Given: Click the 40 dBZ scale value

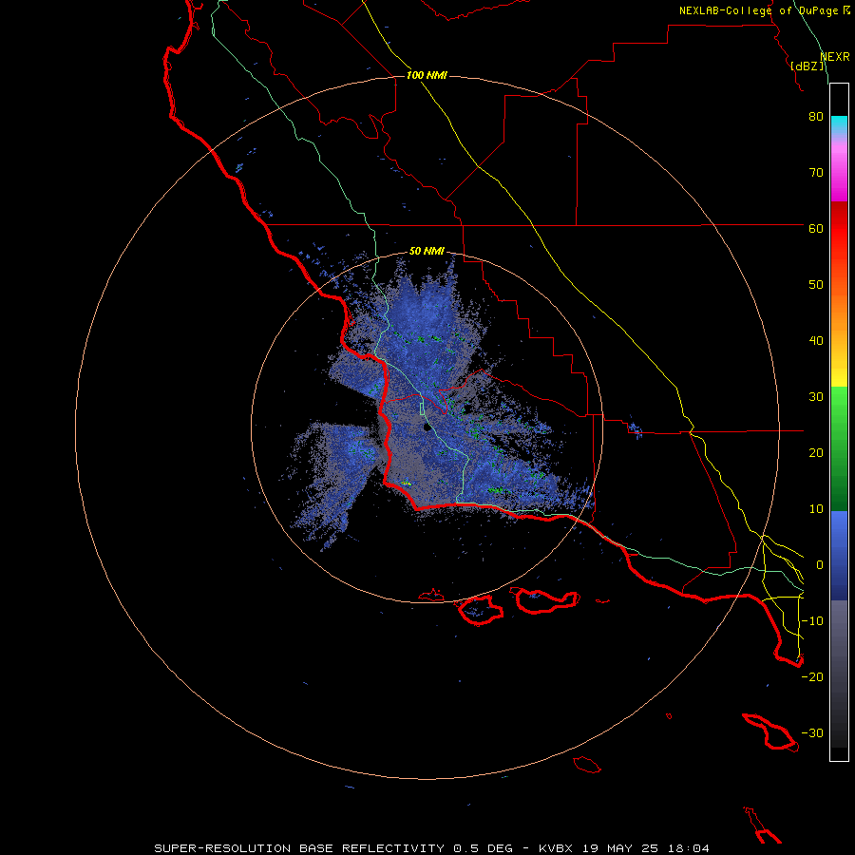Looking at the screenshot, I should [816, 341].
